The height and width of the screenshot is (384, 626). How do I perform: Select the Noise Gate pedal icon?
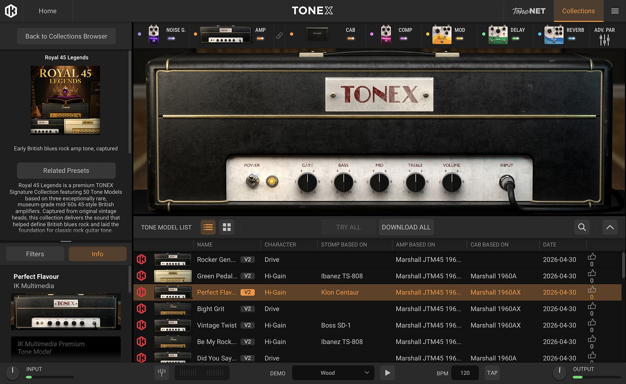coord(154,34)
